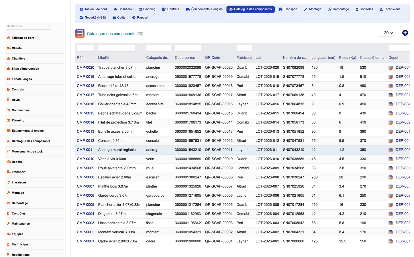This screenshot has width=414, height=257.
Task: Sort by the Réf. column header
Action: click(80, 58)
